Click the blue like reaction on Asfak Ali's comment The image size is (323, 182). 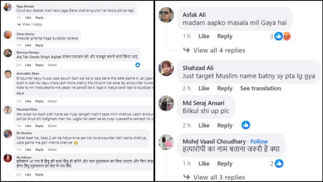(278, 37)
